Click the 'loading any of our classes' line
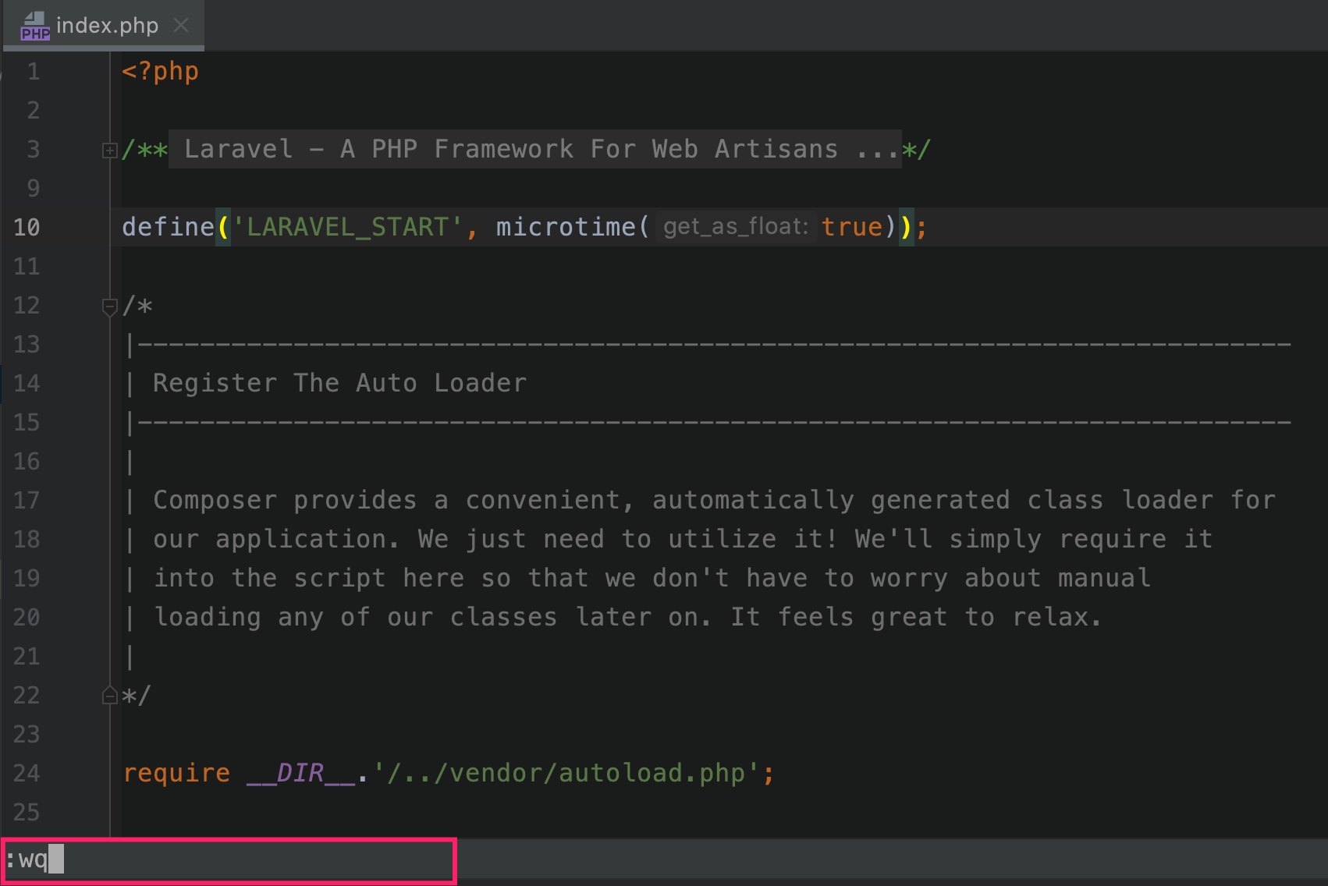1328x886 pixels. click(x=629, y=617)
